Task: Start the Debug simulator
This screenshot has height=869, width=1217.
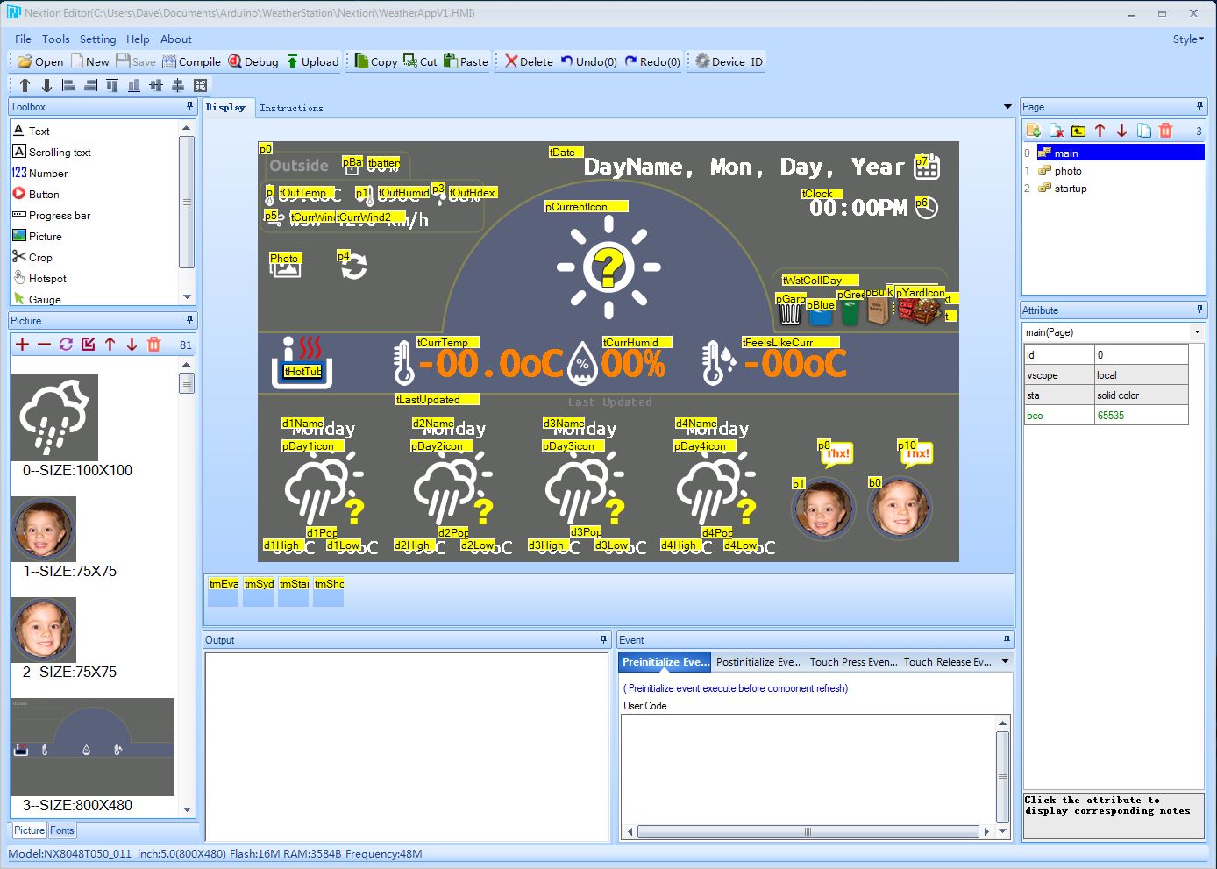Action: pyautogui.click(x=253, y=61)
